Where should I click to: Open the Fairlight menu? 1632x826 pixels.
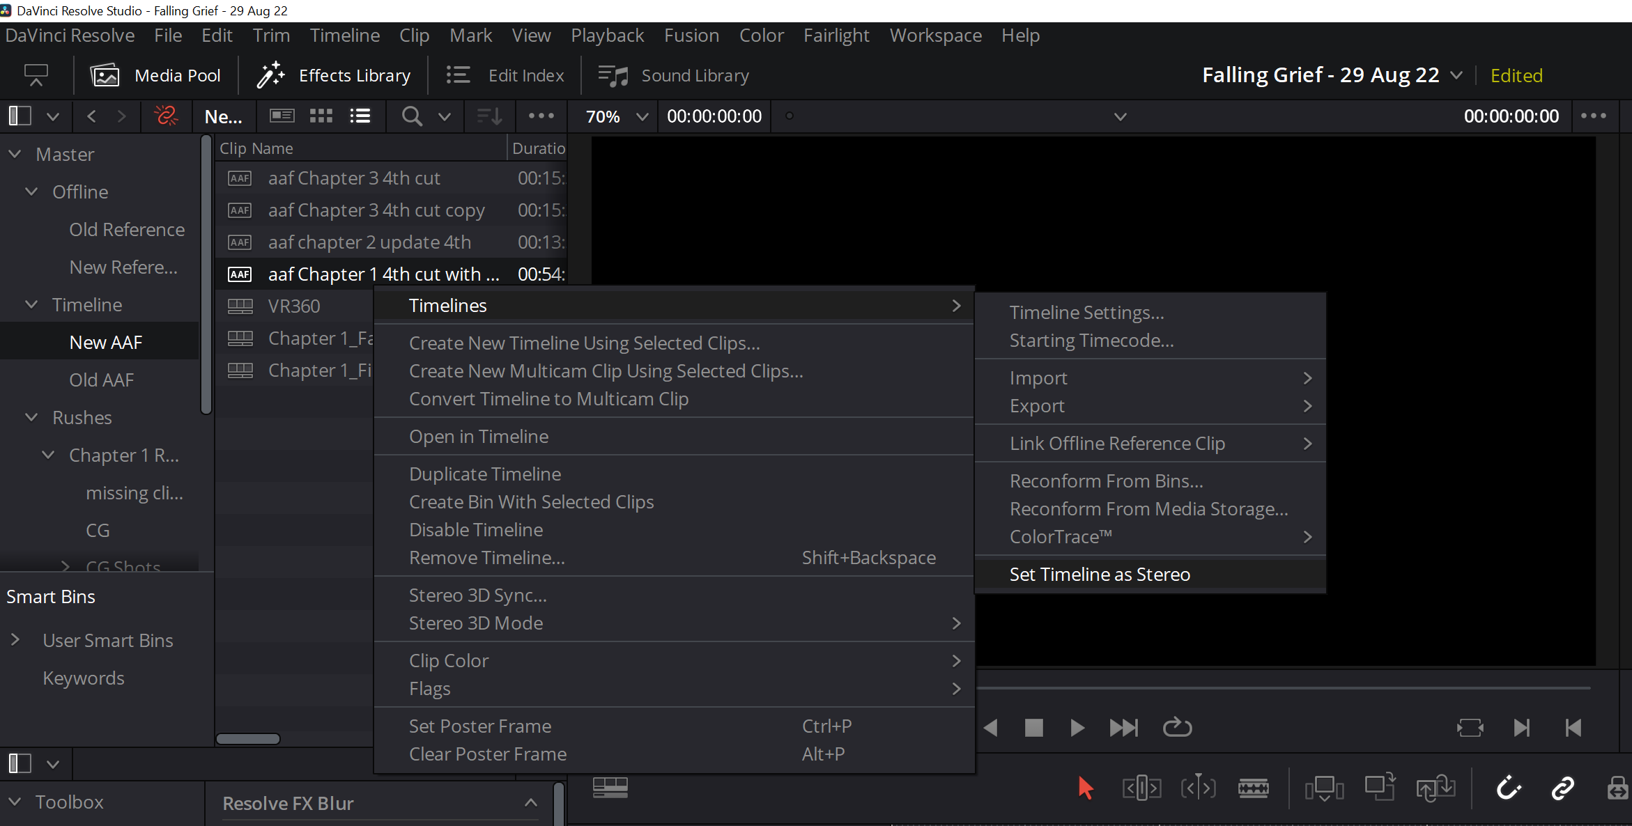836,36
